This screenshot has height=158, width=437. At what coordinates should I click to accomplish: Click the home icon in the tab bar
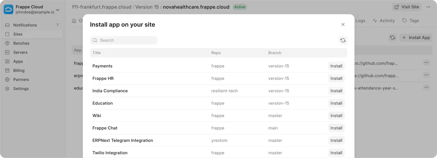74,21
